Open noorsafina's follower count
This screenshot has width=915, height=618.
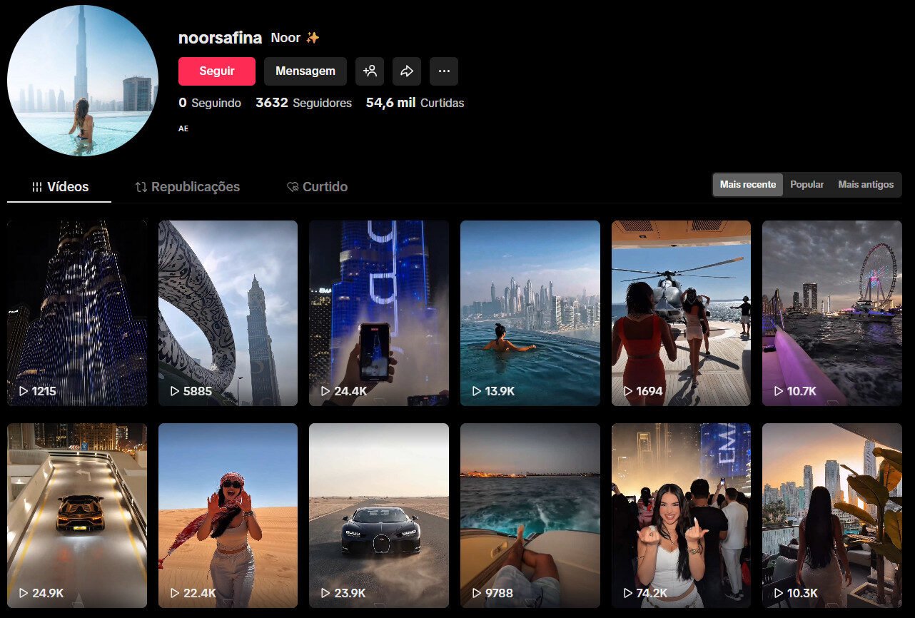pyautogui.click(x=303, y=103)
